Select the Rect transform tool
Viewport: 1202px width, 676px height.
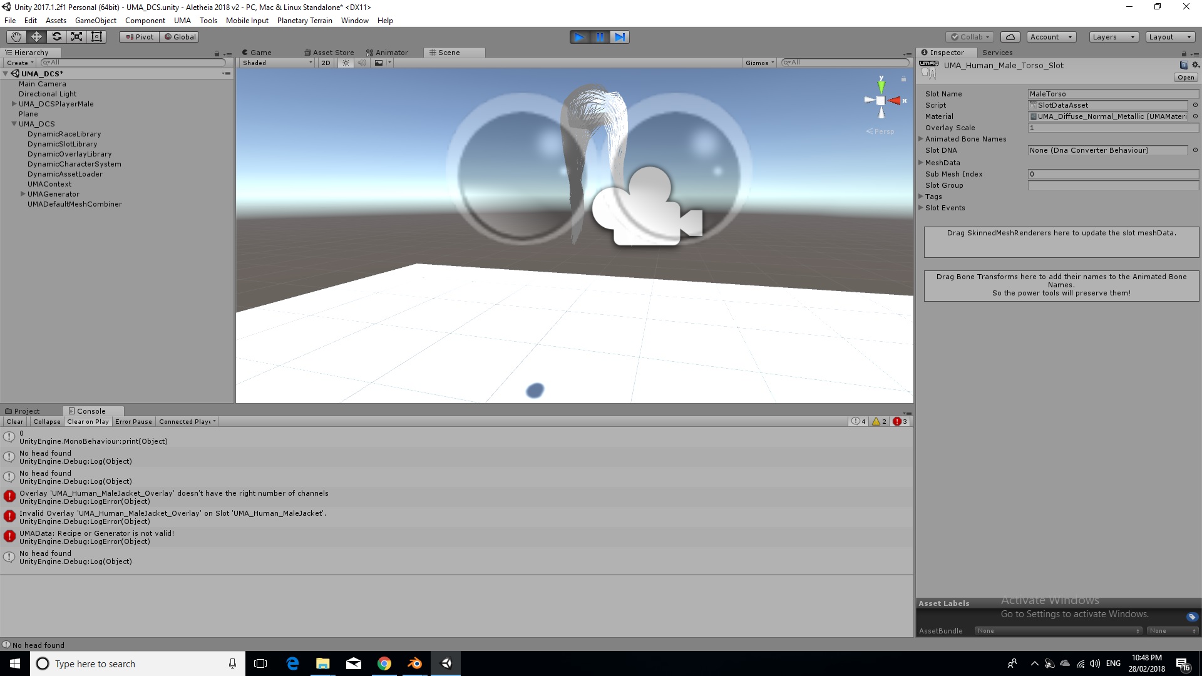[96, 36]
